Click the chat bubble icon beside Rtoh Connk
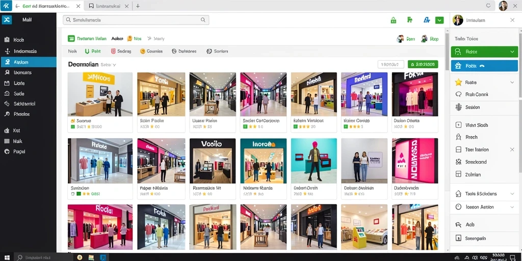This screenshot has width=522, height=261. pos(458,94)
